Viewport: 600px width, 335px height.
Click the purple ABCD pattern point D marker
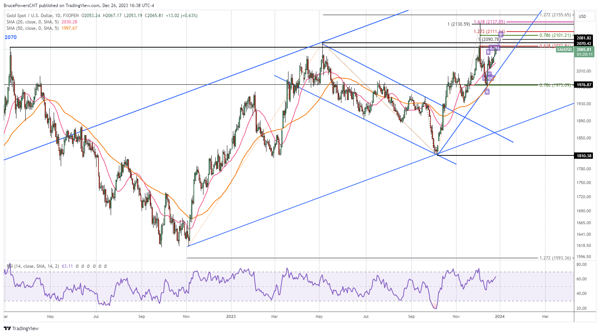(501, 35)
